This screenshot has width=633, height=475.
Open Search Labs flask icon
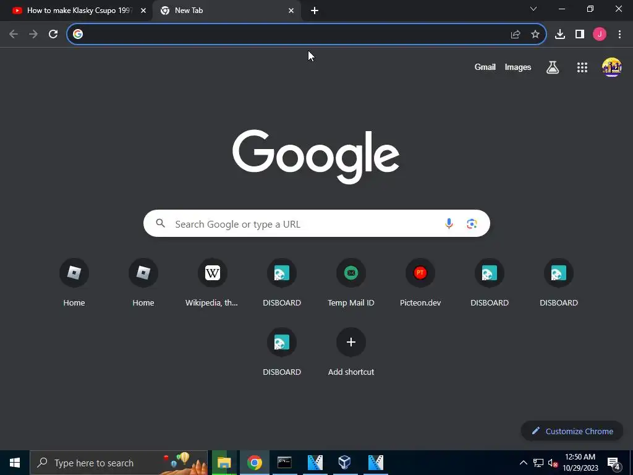tap(552, 67)
